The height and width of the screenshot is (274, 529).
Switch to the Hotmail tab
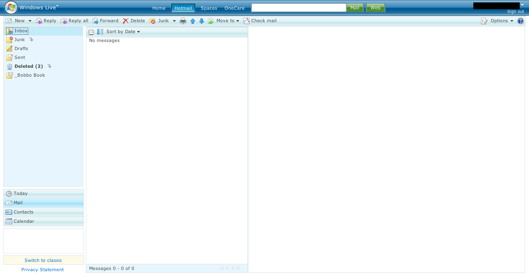[183, 8]
